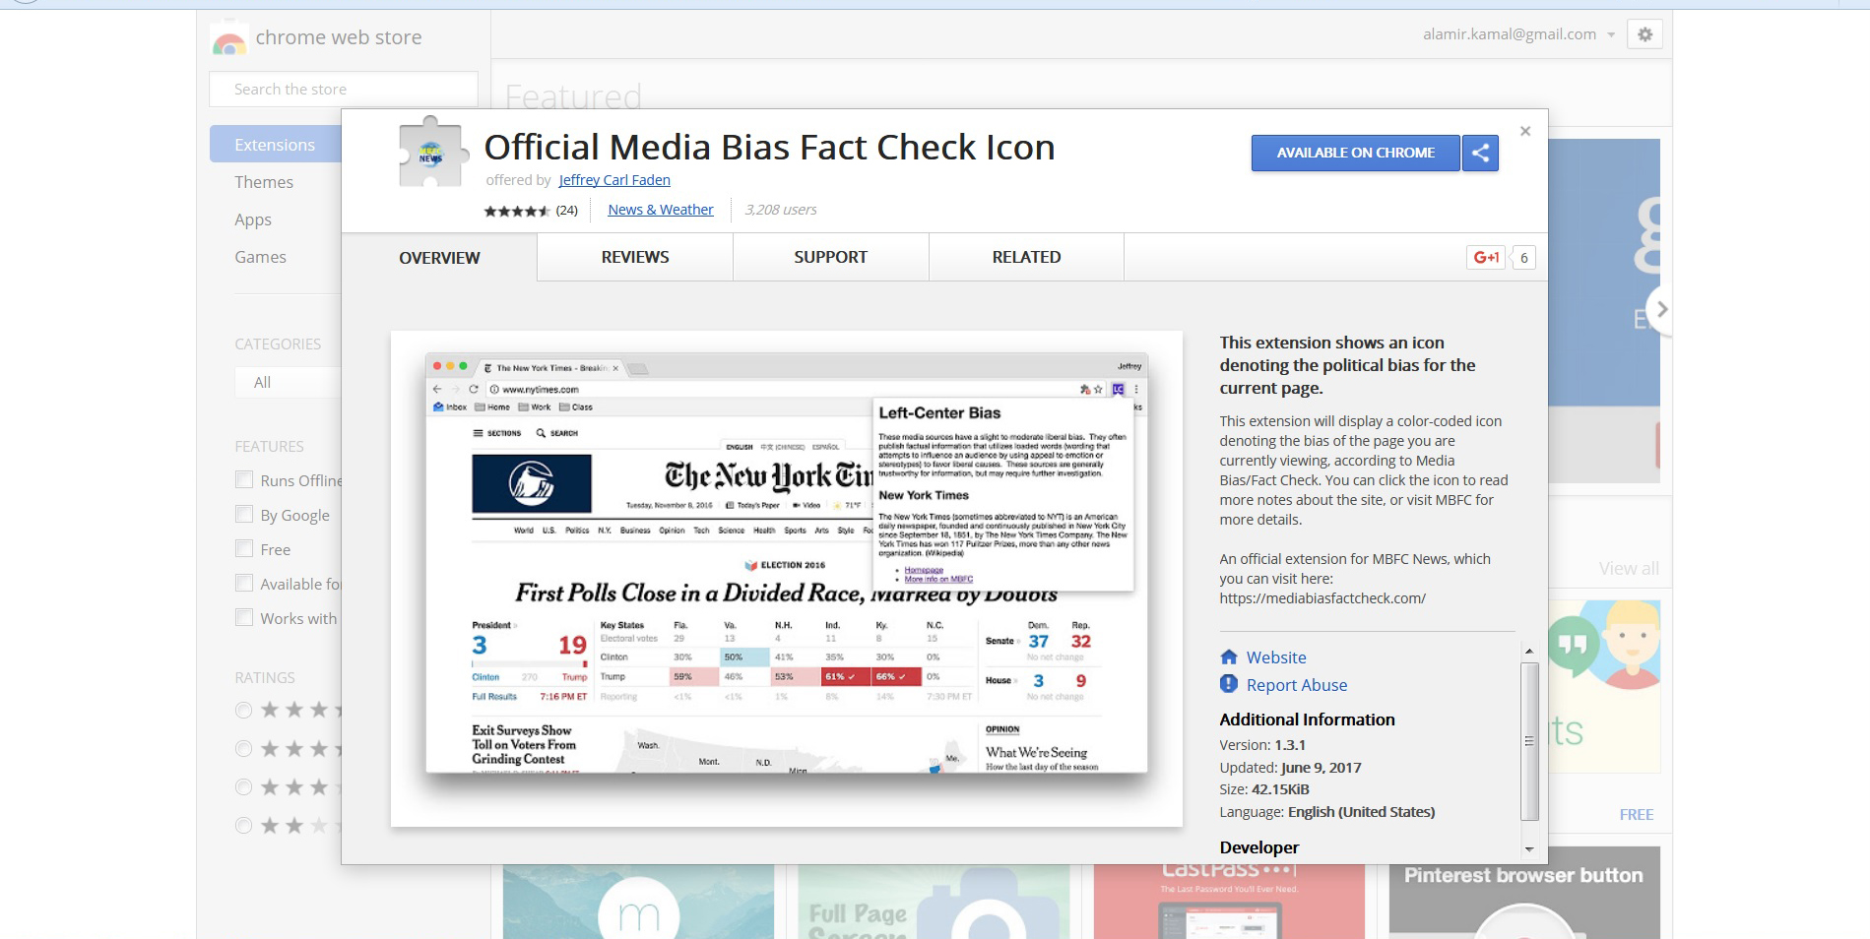This screenshot has height=939, width=1870.
Task: Select Games in the sidebar
Action: [x=260, y=257]
